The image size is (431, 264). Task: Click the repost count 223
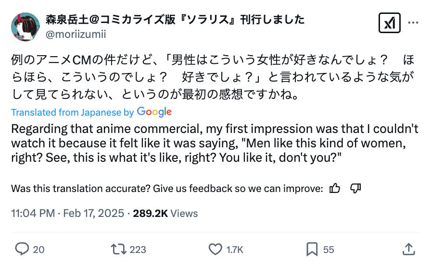coord(138,250)
